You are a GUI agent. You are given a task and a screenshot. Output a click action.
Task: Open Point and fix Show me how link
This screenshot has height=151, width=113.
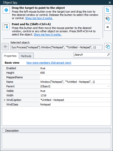click(47, 34)
